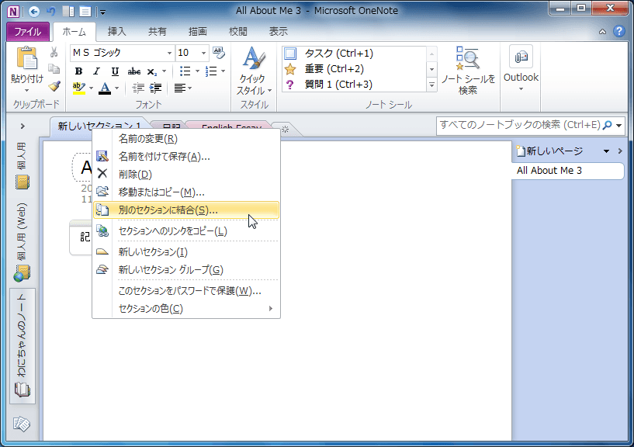This screenshot has height=447, width=634.
Task: Open the クイック スタイル gallery
Action: [254, 71]
